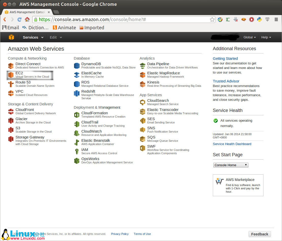This screenshot has width=282, height=241.
Task: Click the Kinesis streaming service icon
Action: 143,84
